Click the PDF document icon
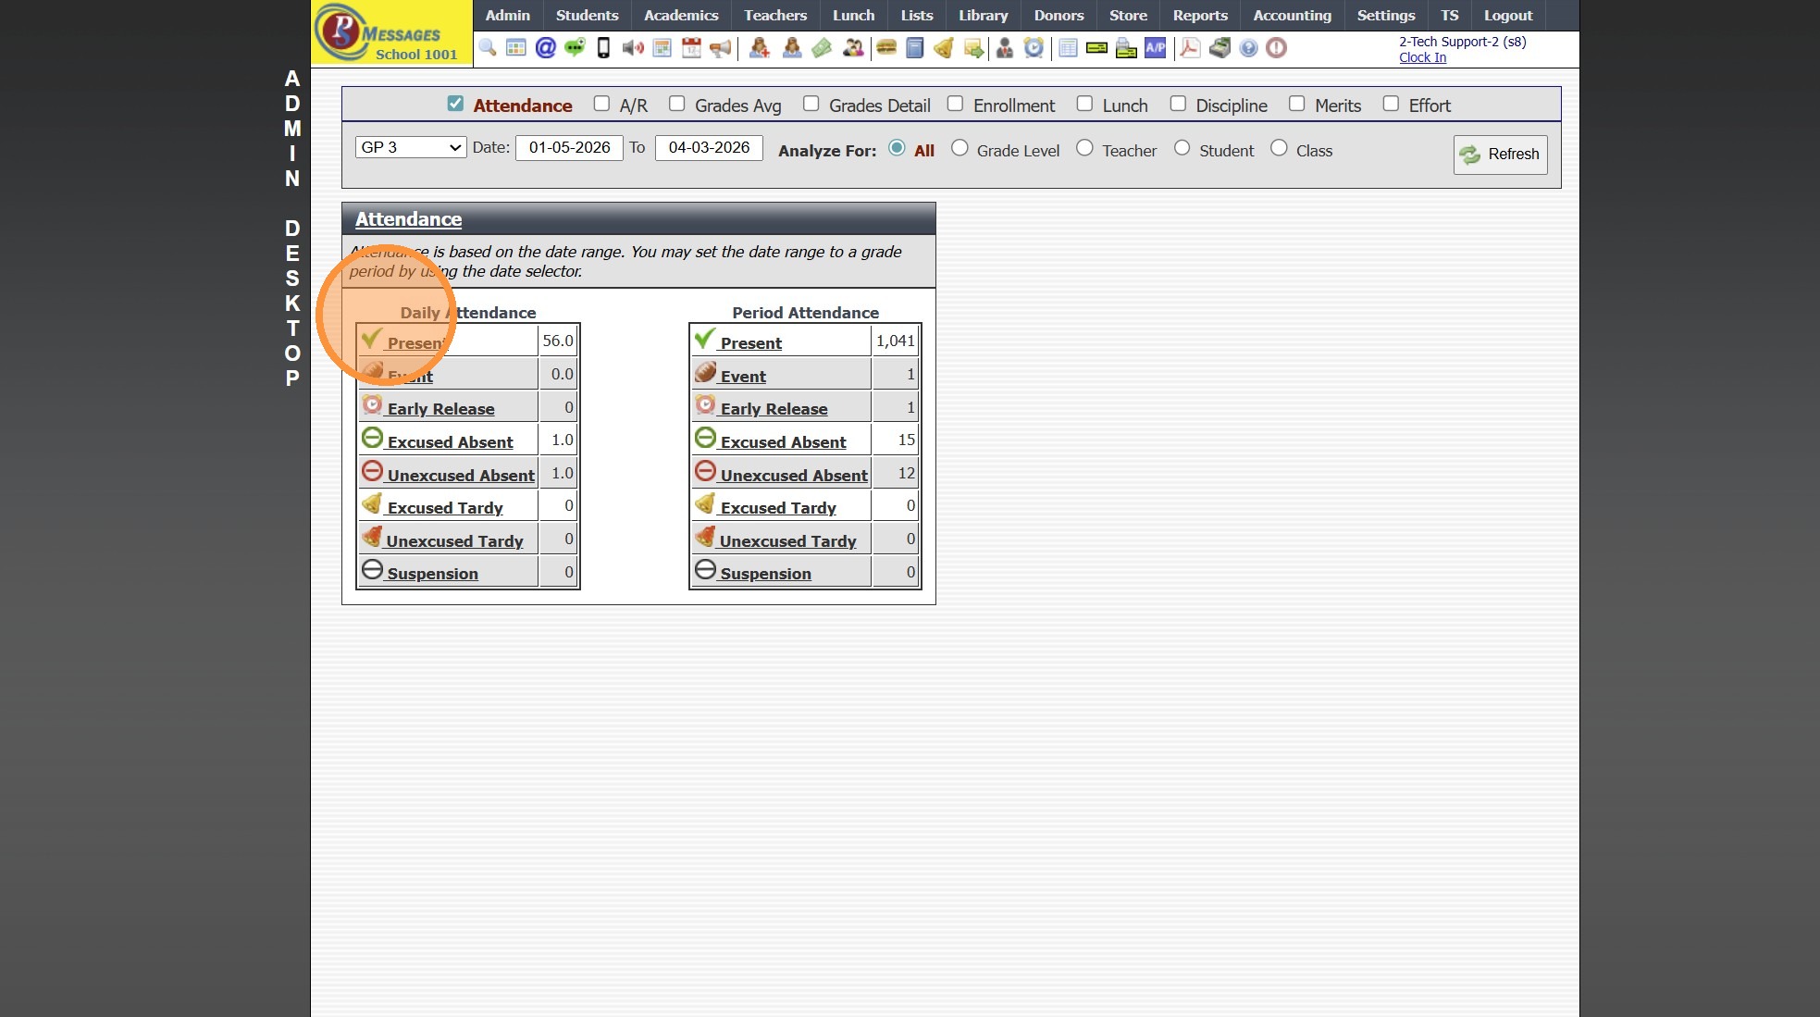1820x1017 pixels. pyautogui.click(x=1190, y=48)
